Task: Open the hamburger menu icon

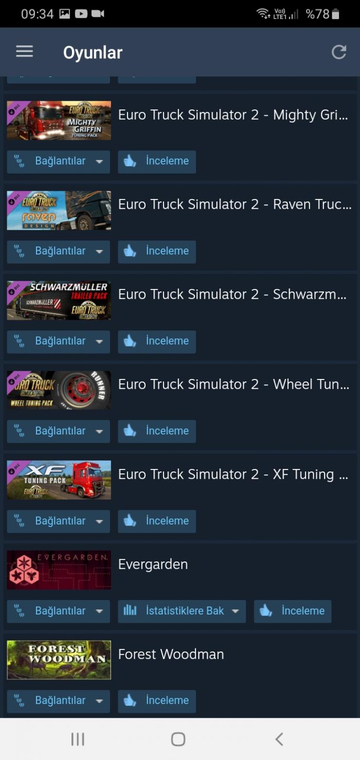Action: click(x=24, y=52)
